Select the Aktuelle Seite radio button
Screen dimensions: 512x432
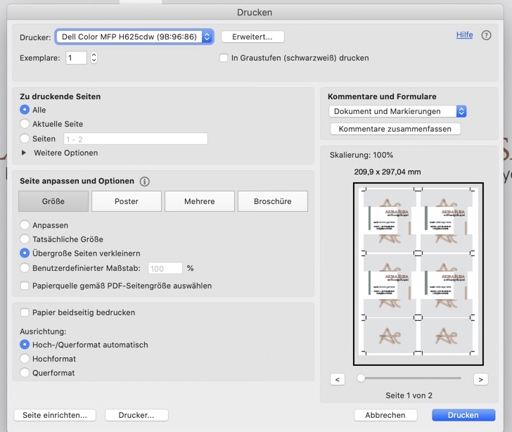click(x=25, y=124)
